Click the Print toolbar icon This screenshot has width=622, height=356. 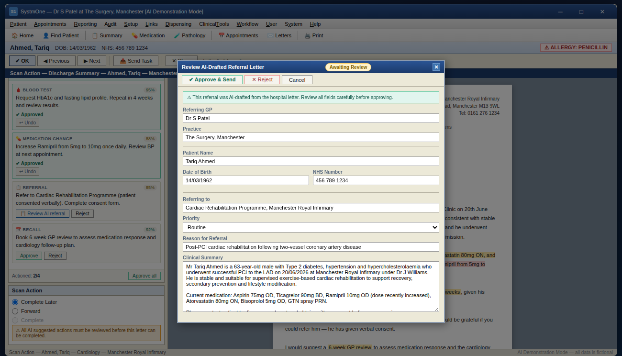pos(308,35)
